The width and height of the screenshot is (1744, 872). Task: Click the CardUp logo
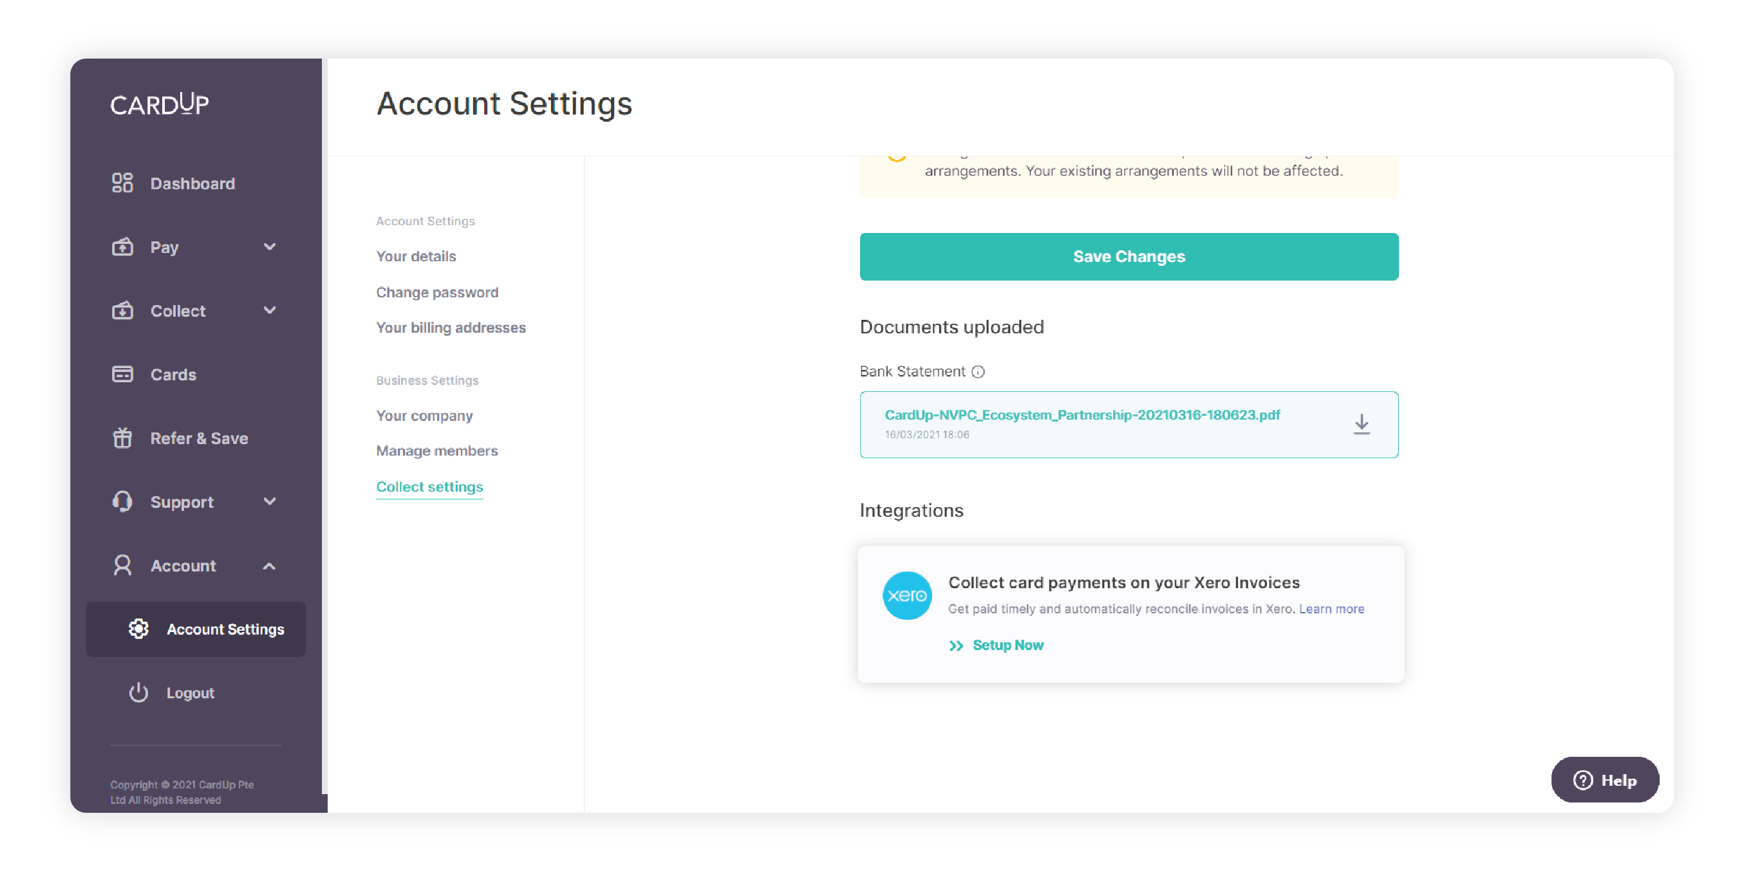coord(160,104)
